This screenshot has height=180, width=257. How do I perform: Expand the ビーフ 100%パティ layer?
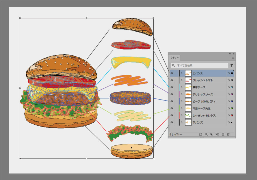pos(182,101)
